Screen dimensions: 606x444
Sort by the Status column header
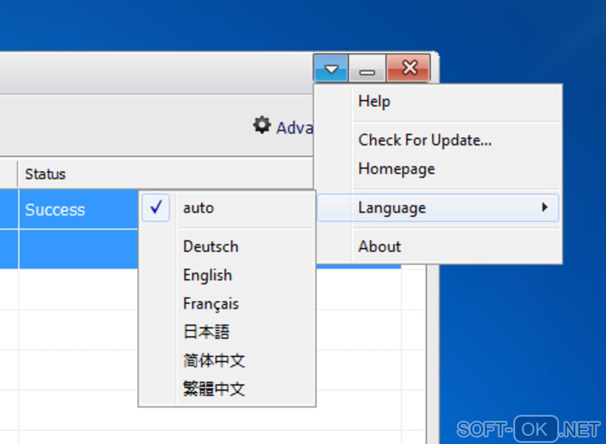(165, 174)
